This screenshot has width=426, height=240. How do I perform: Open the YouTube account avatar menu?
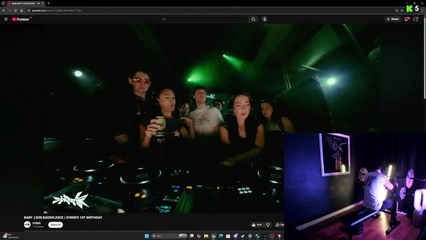416,19
